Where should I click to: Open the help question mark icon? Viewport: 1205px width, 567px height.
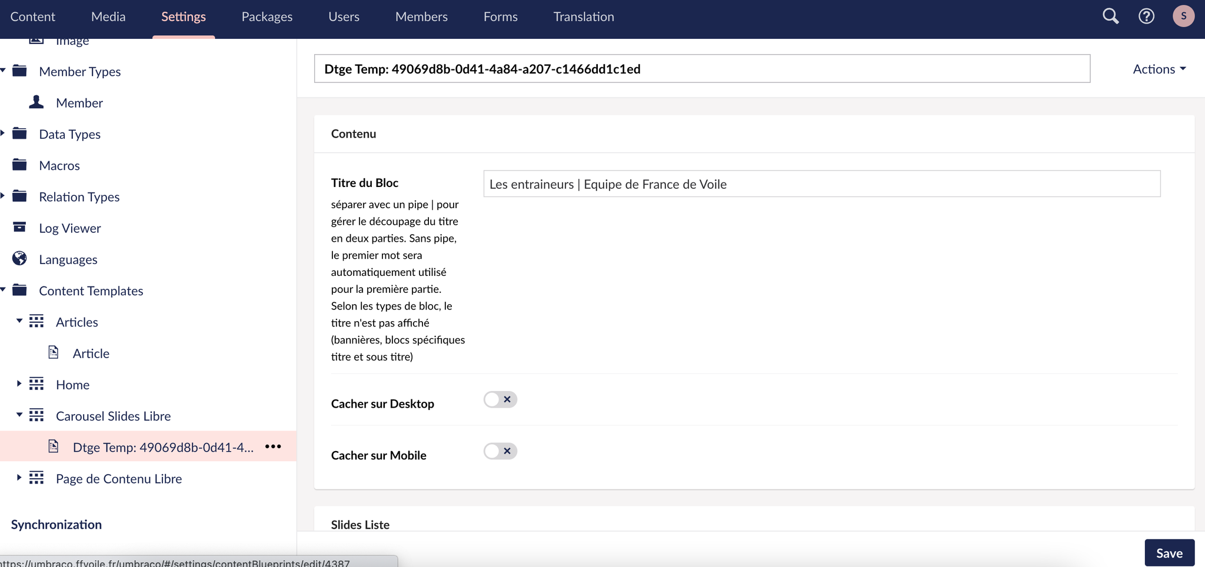click(x=1146, y=16)
